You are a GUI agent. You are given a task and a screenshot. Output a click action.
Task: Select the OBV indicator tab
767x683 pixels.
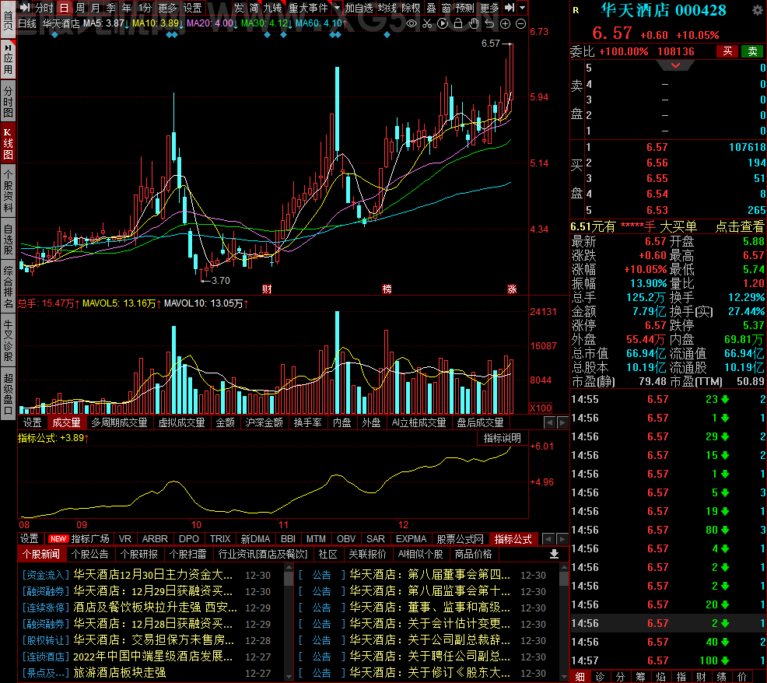pyautogui.click(x=346, y=538)
